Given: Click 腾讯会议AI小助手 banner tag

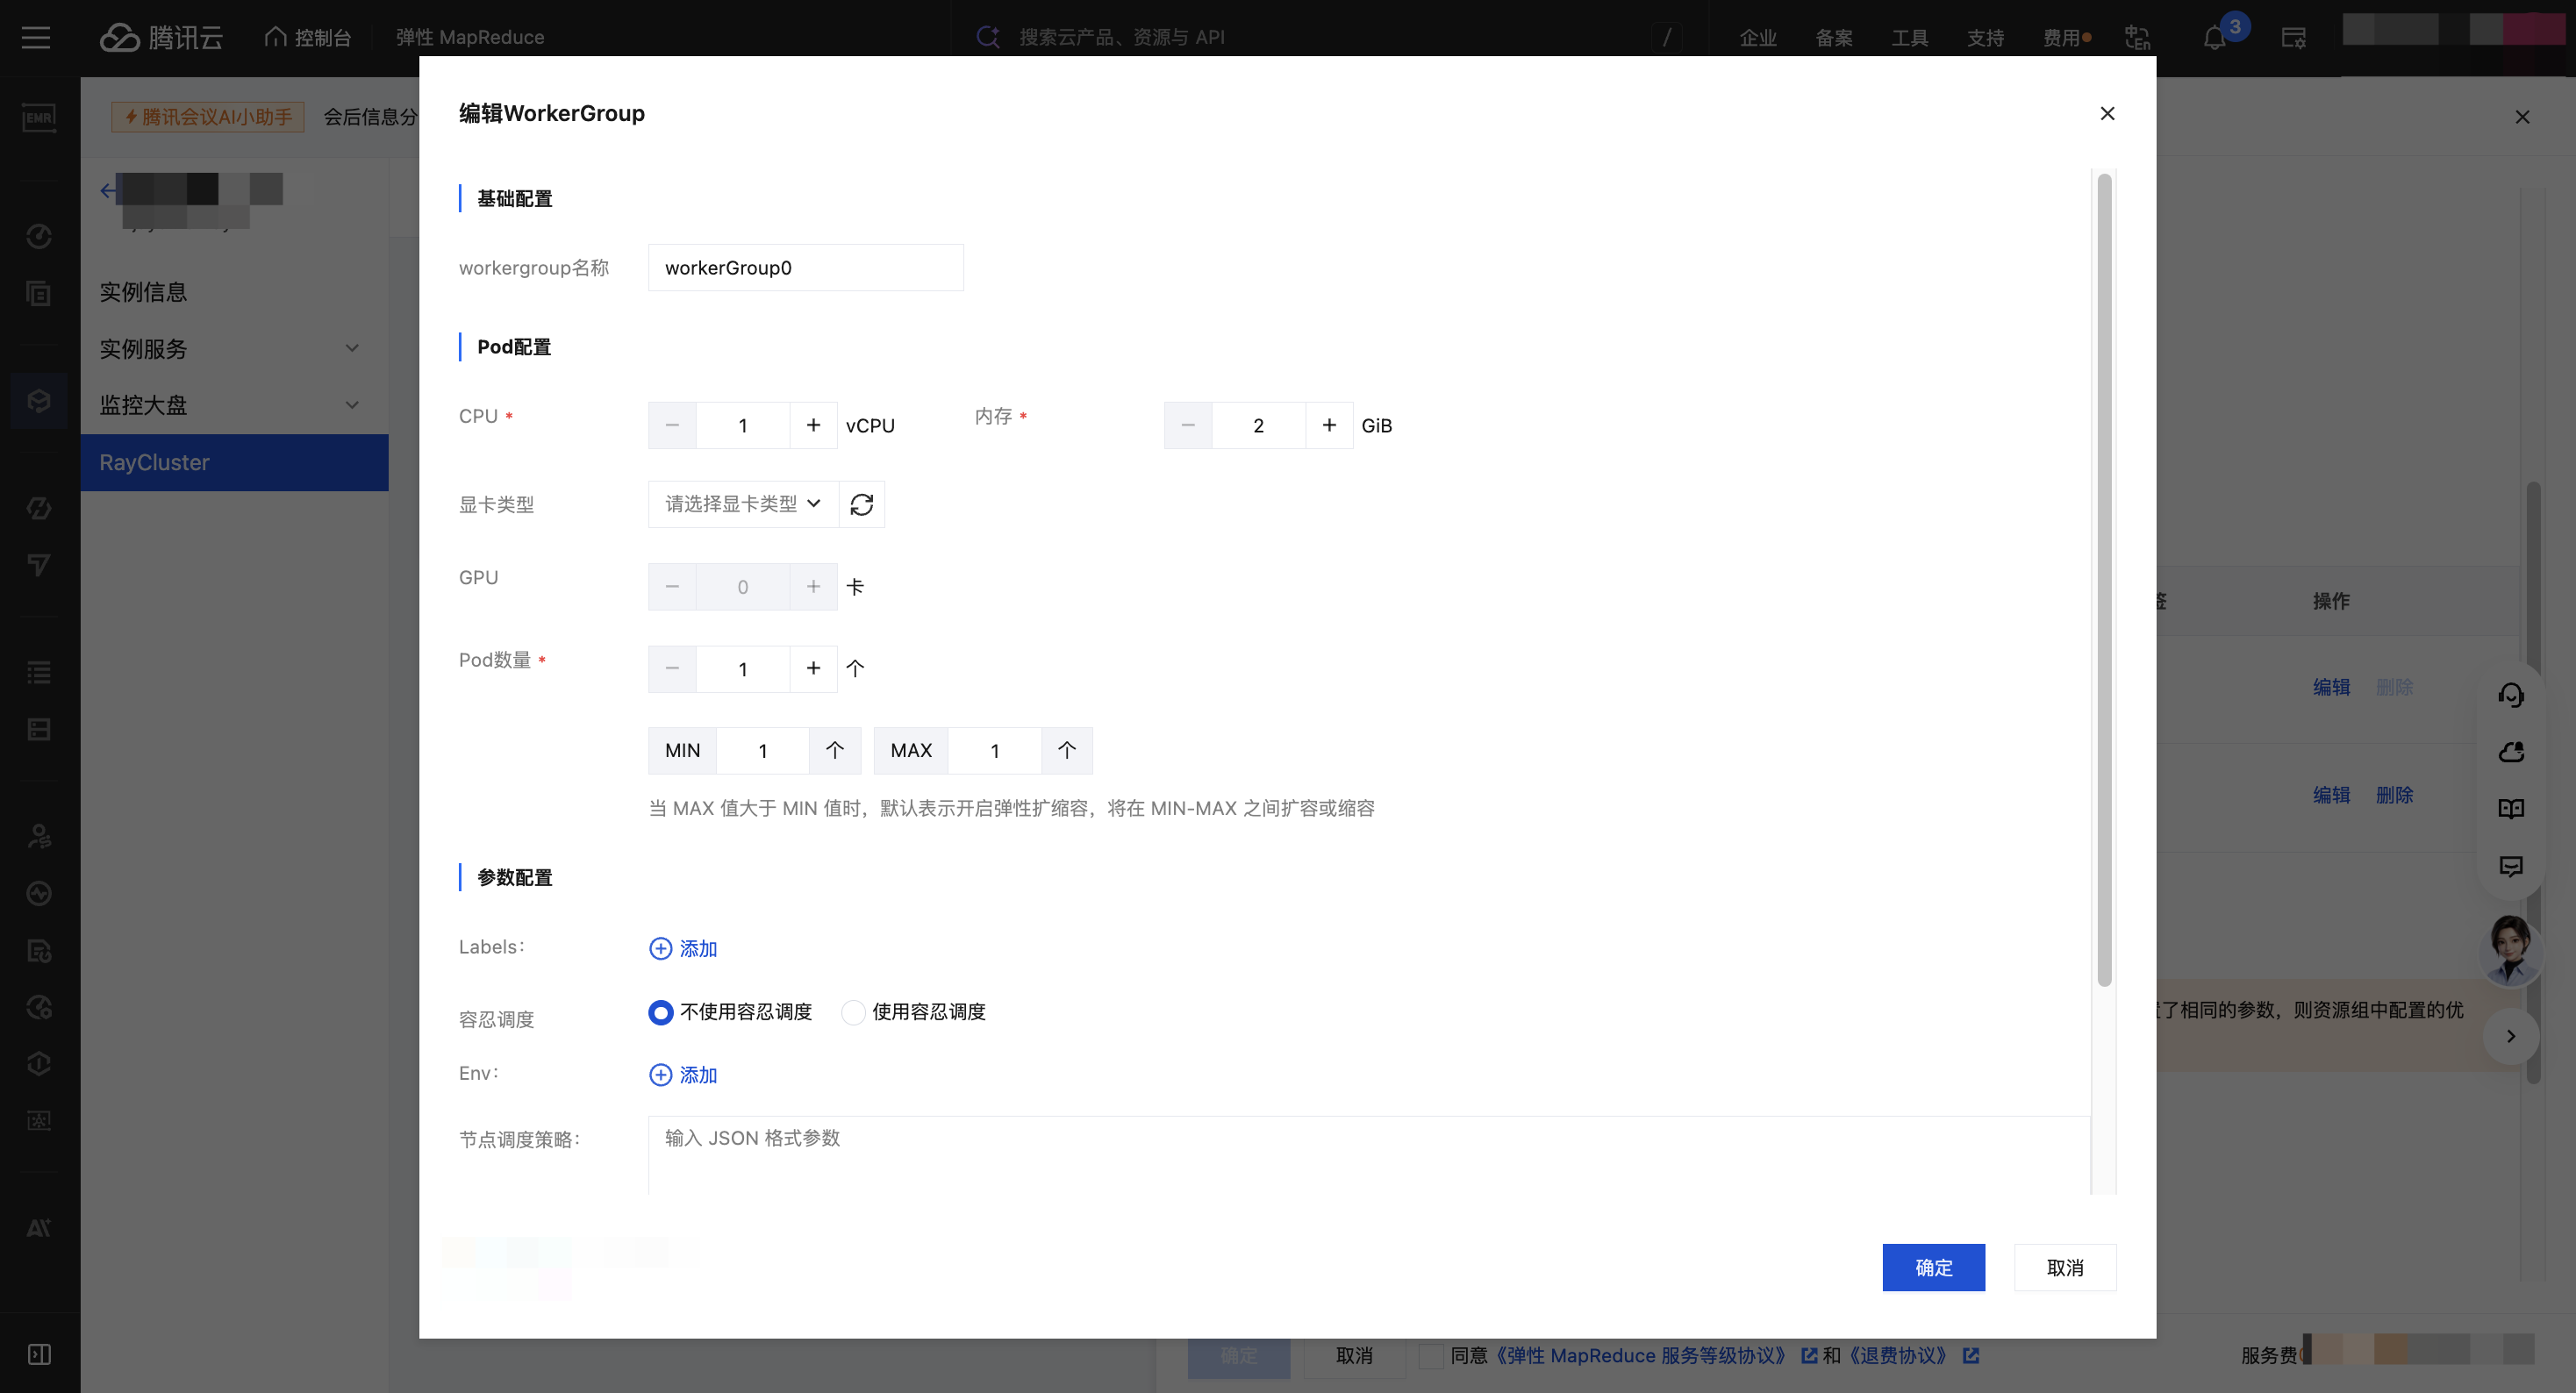Looking at the screenshot, I should tap(208, 117).
